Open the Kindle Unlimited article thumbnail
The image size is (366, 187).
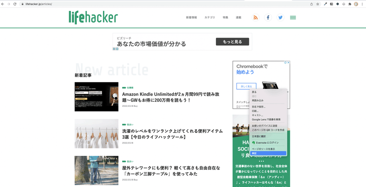click(x=97, y=97)
